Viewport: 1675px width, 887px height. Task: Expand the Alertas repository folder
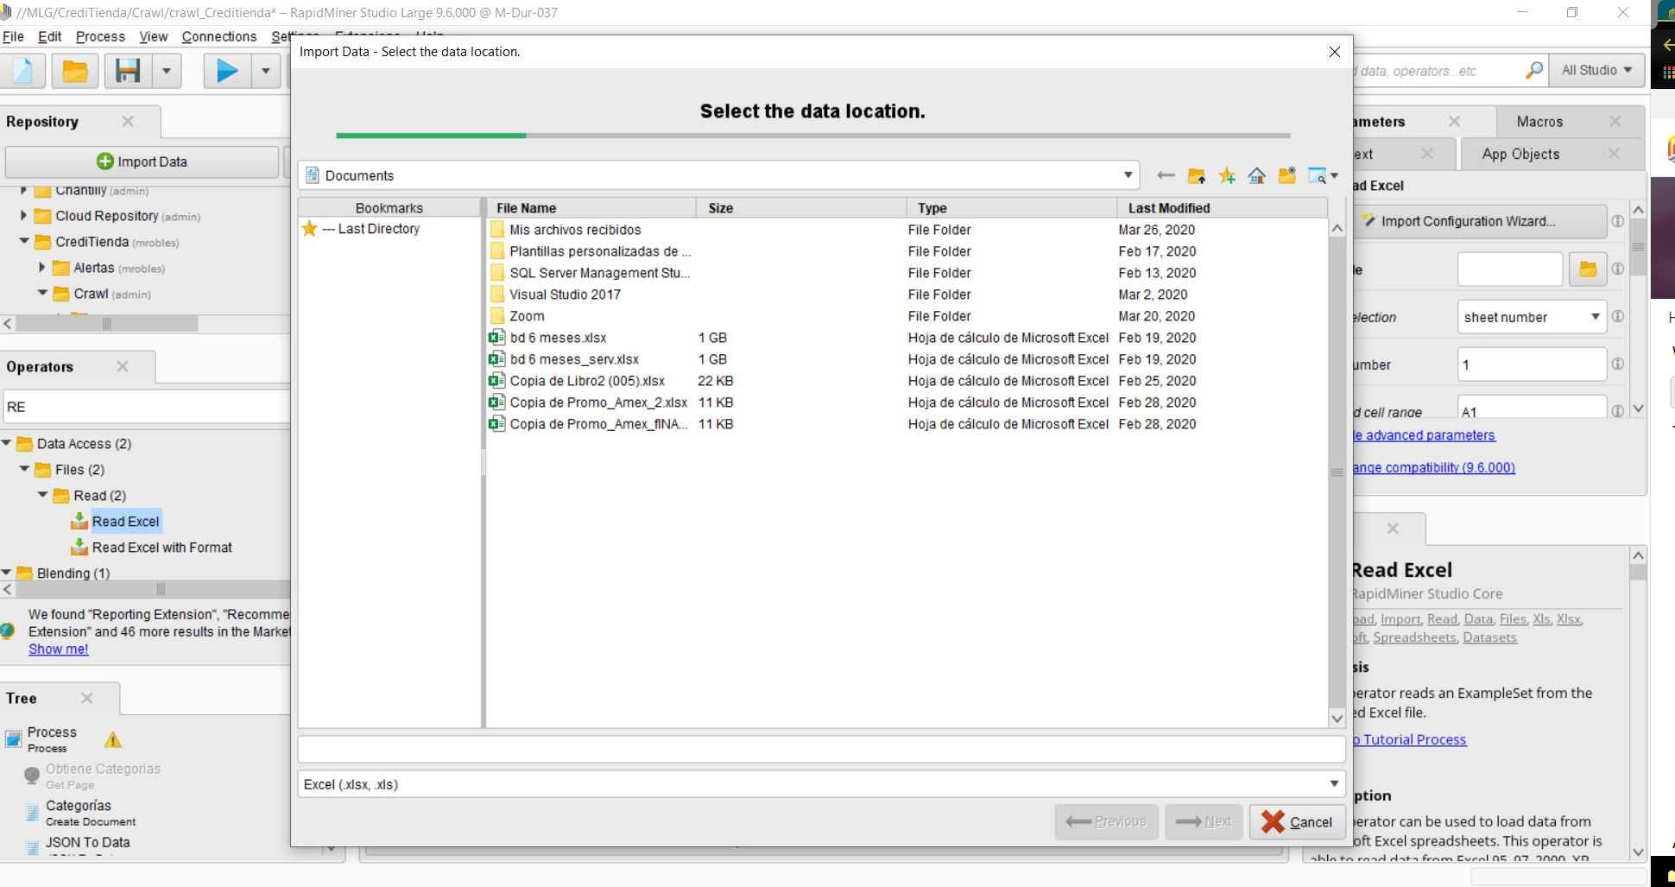pyautogui.click(x=42, y=268)
